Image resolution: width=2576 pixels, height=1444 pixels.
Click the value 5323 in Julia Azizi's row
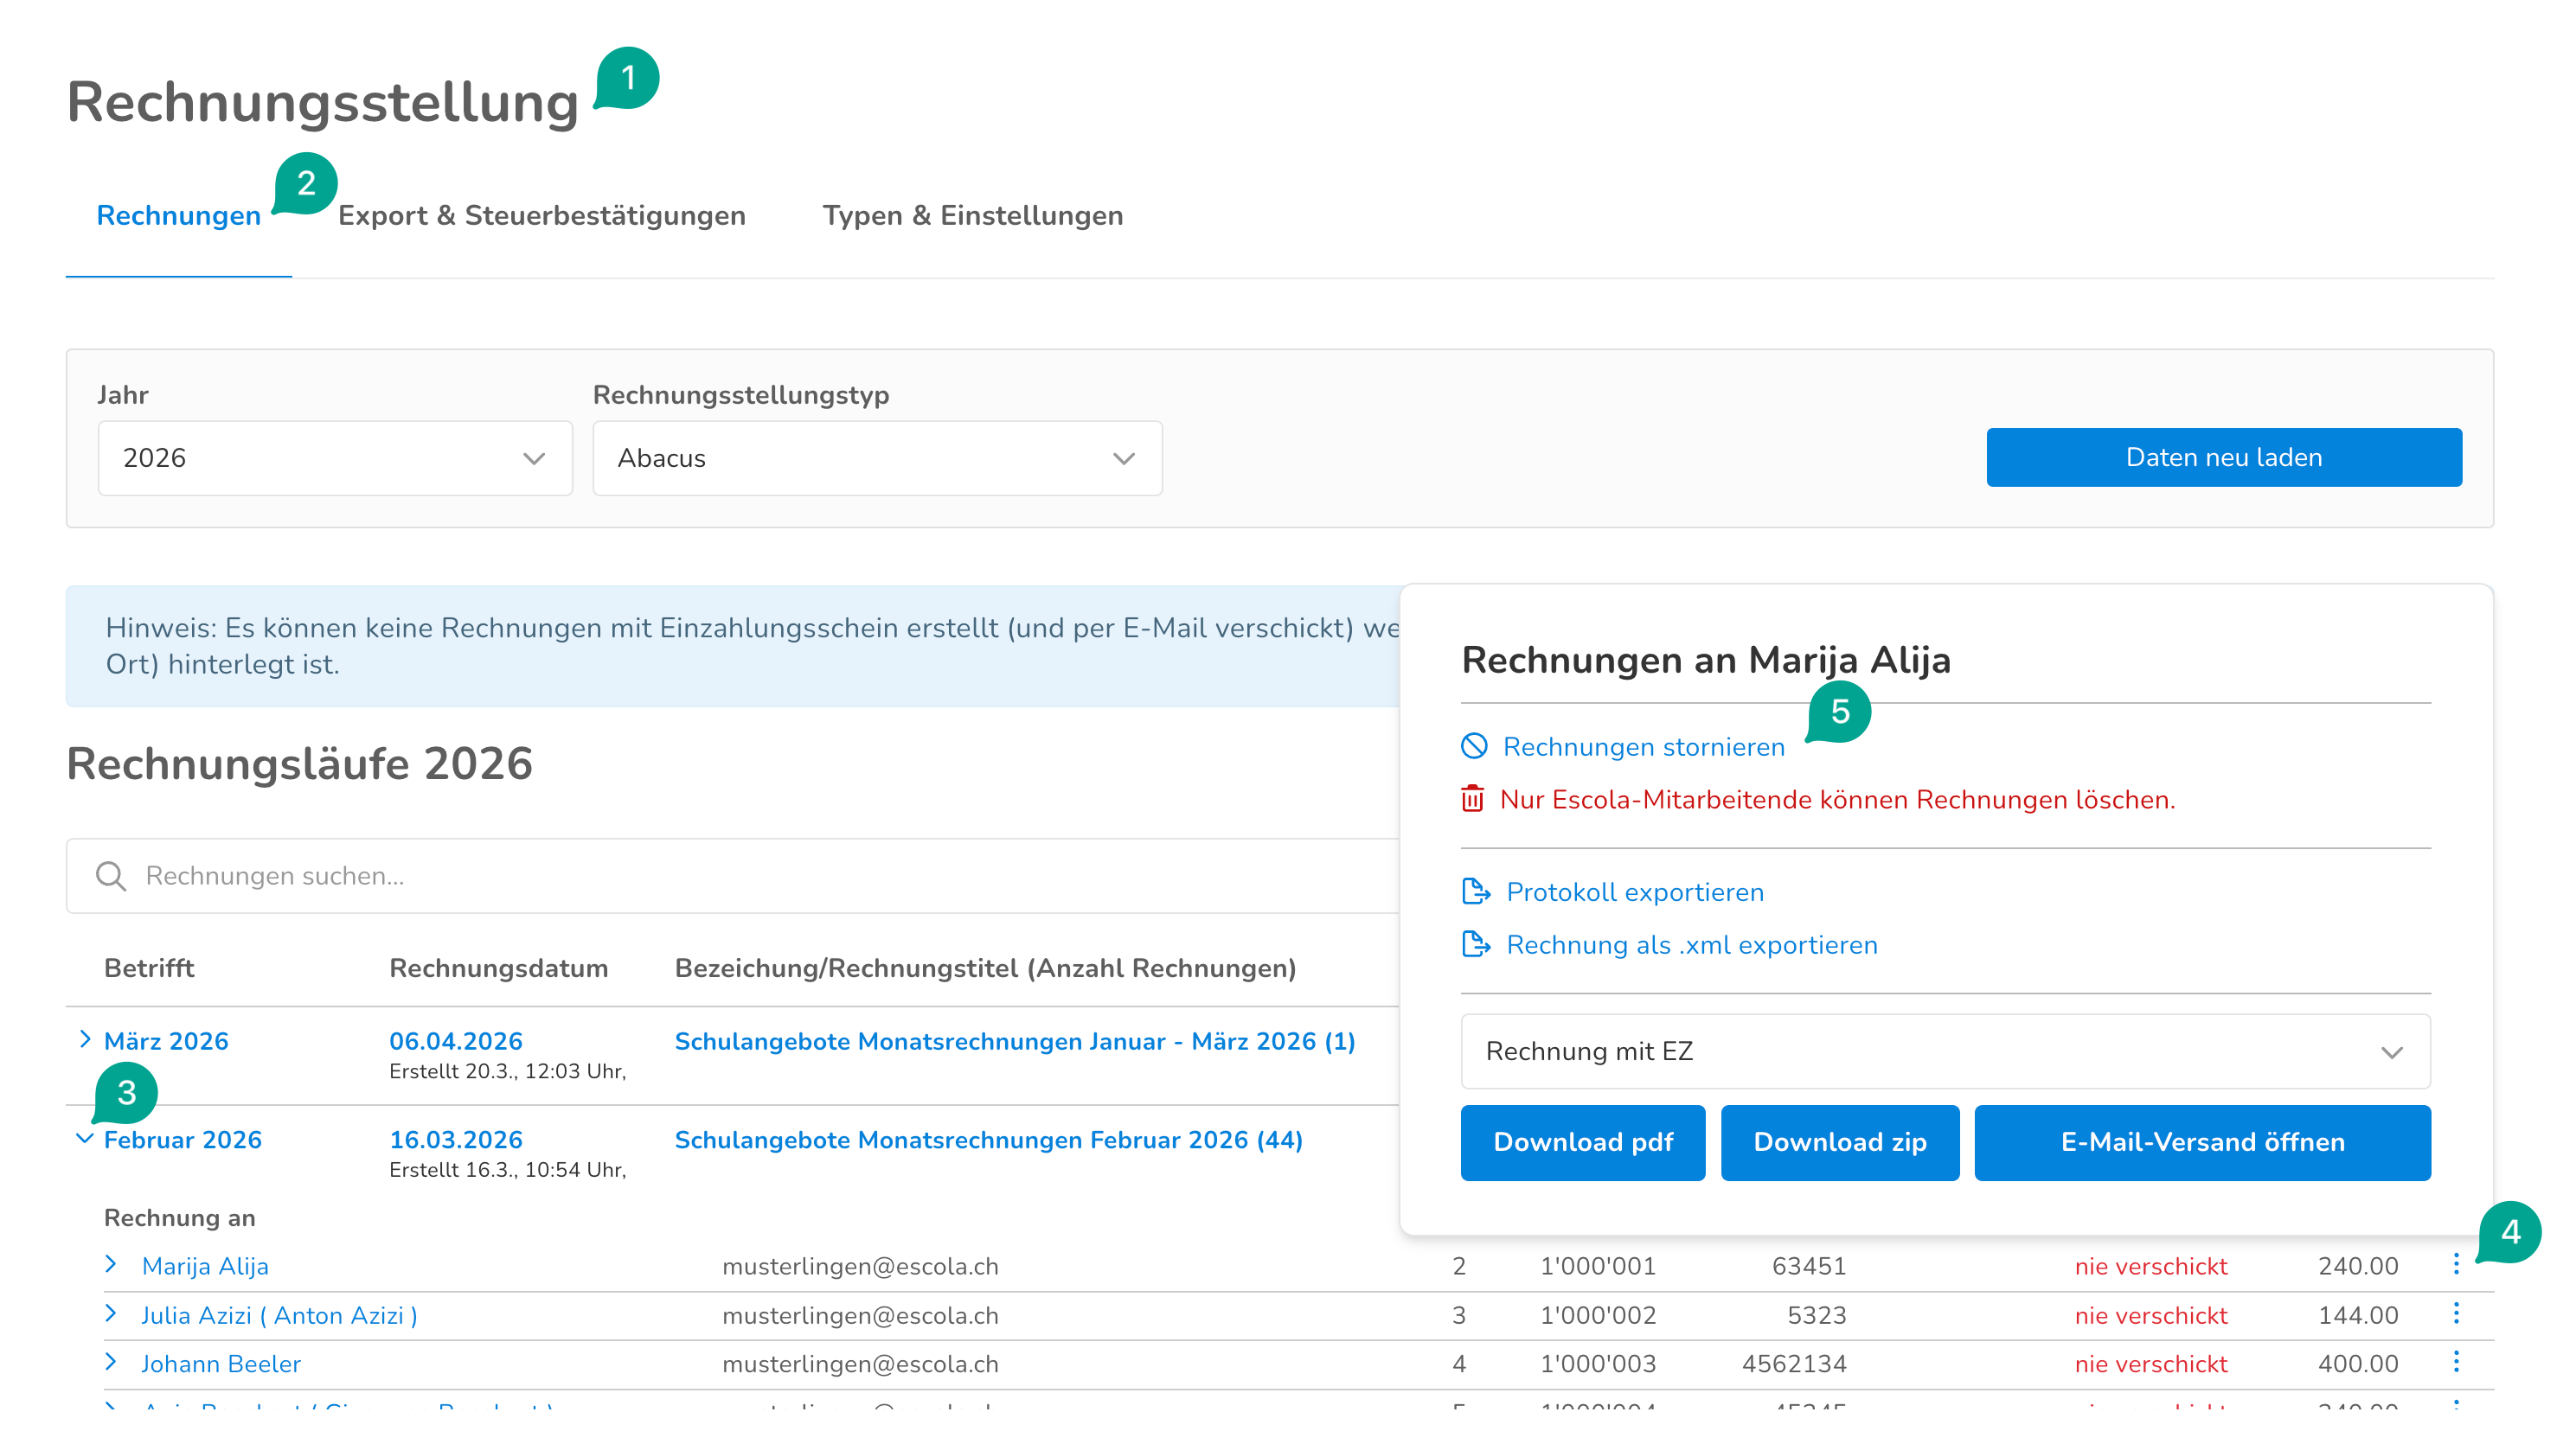pos(1817,1315)
